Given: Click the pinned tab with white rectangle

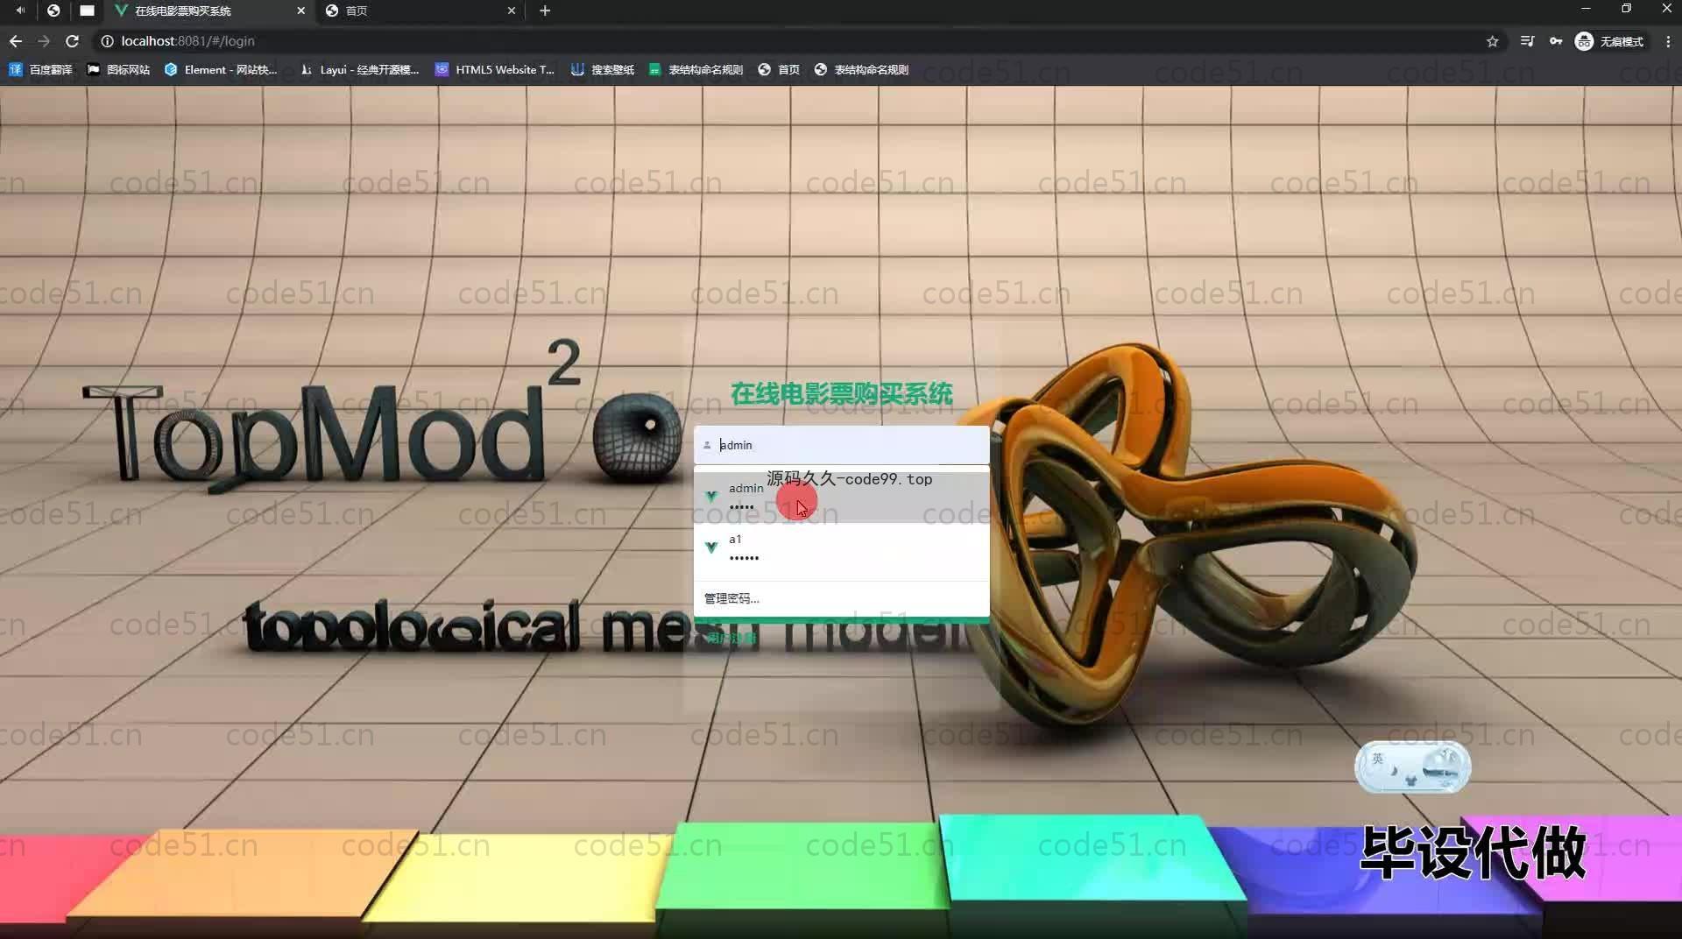Looking at the screenshot, I should pos(87,11).
